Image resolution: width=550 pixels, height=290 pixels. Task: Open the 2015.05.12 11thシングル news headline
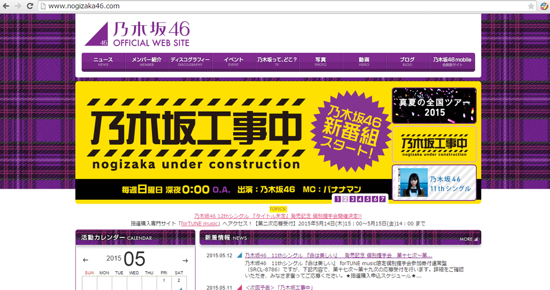[338, 255]
